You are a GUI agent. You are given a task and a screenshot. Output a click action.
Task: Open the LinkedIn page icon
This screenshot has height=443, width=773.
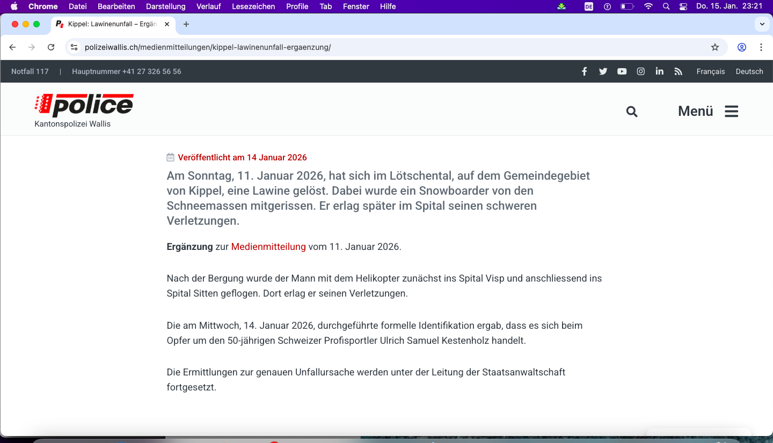(659, 71)
